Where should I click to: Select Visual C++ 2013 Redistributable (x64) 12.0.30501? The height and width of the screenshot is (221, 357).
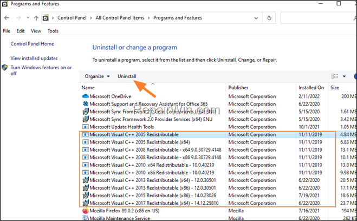pyautogui.click(x=153, y=180)
